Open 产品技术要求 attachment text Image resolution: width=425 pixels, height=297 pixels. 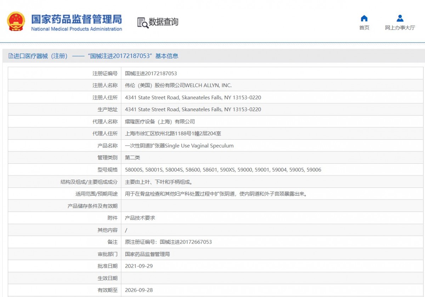140,218
